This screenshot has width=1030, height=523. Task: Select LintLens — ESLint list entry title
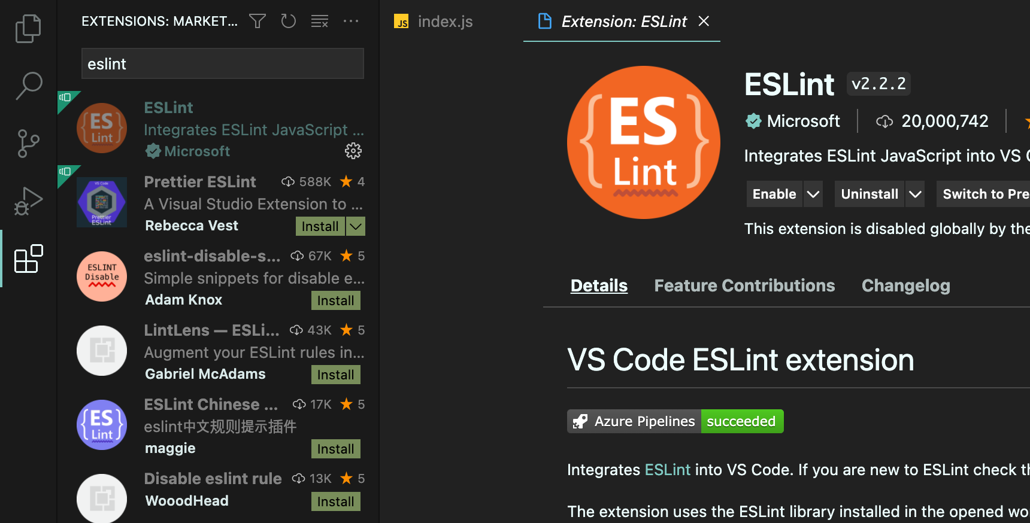(212, 330)
